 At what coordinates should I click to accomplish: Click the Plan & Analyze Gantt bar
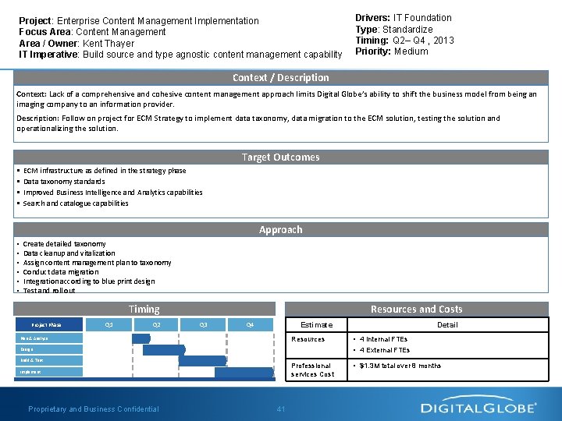pyautogui.click(x=141, y=338)
